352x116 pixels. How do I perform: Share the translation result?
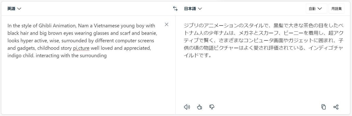pyautogui.click(x=336, y=107)
